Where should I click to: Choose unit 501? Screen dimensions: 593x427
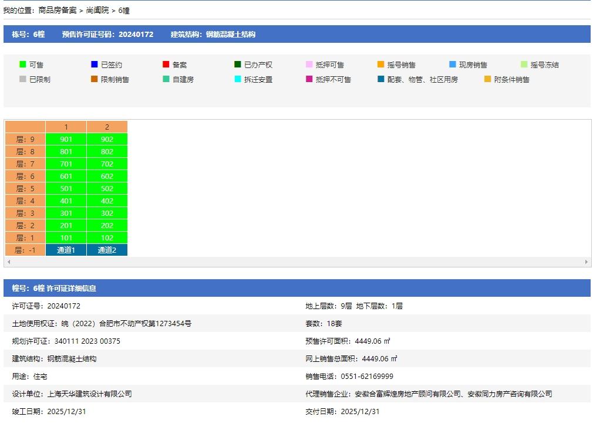[66, 188]
